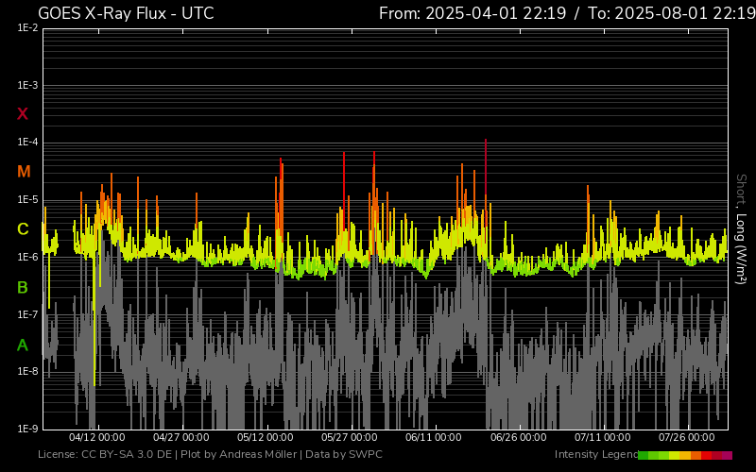Image resolution: width=756 pixels, height=472 pixels.
Task: Click the license and credits text
Action: point(210,455)
